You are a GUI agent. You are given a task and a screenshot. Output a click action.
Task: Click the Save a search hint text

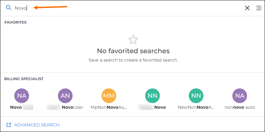click(133, 60)
